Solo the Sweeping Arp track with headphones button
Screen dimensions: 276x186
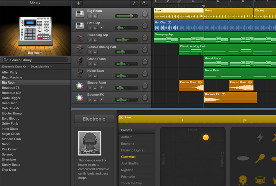pos(95,40)
